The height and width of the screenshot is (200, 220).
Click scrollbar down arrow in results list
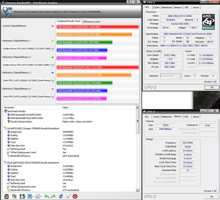(x=137, y=190)
